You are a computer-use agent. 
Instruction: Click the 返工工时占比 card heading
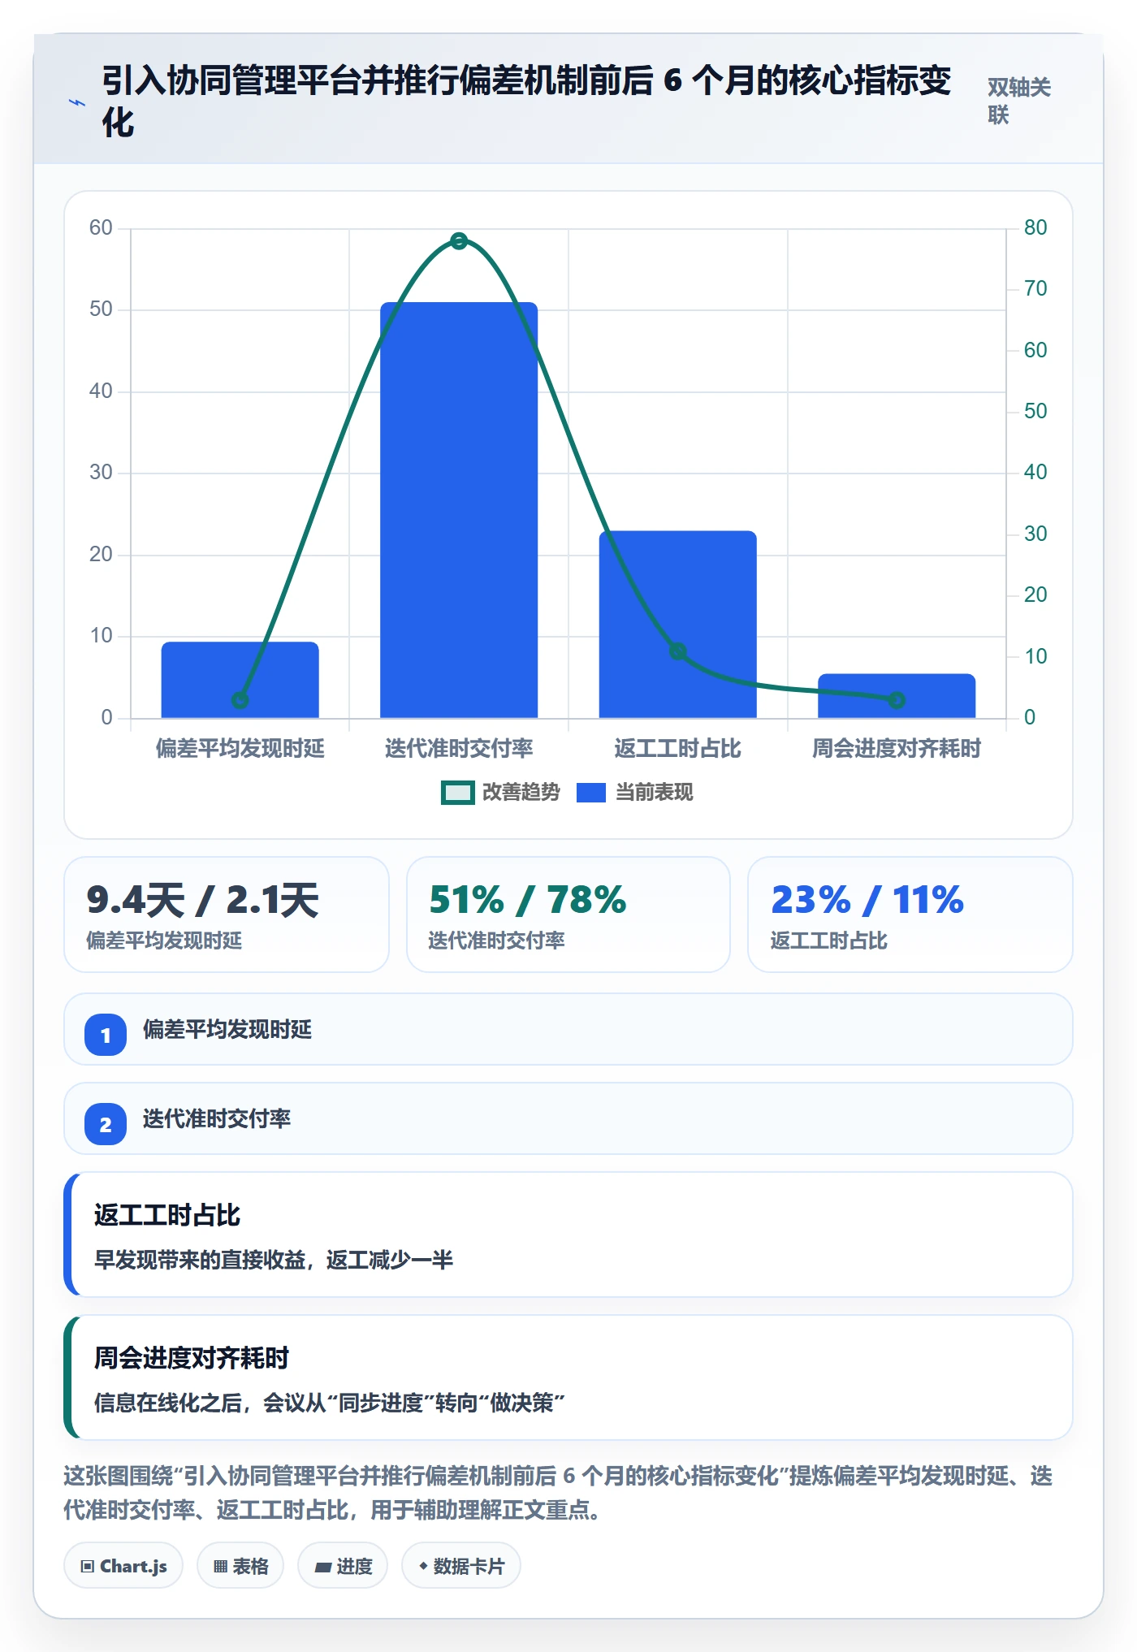click(167, 1215)
